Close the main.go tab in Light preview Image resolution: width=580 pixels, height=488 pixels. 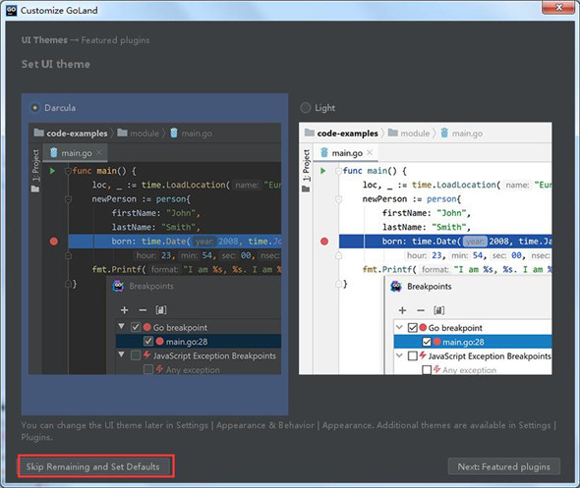tap(370, 152)
